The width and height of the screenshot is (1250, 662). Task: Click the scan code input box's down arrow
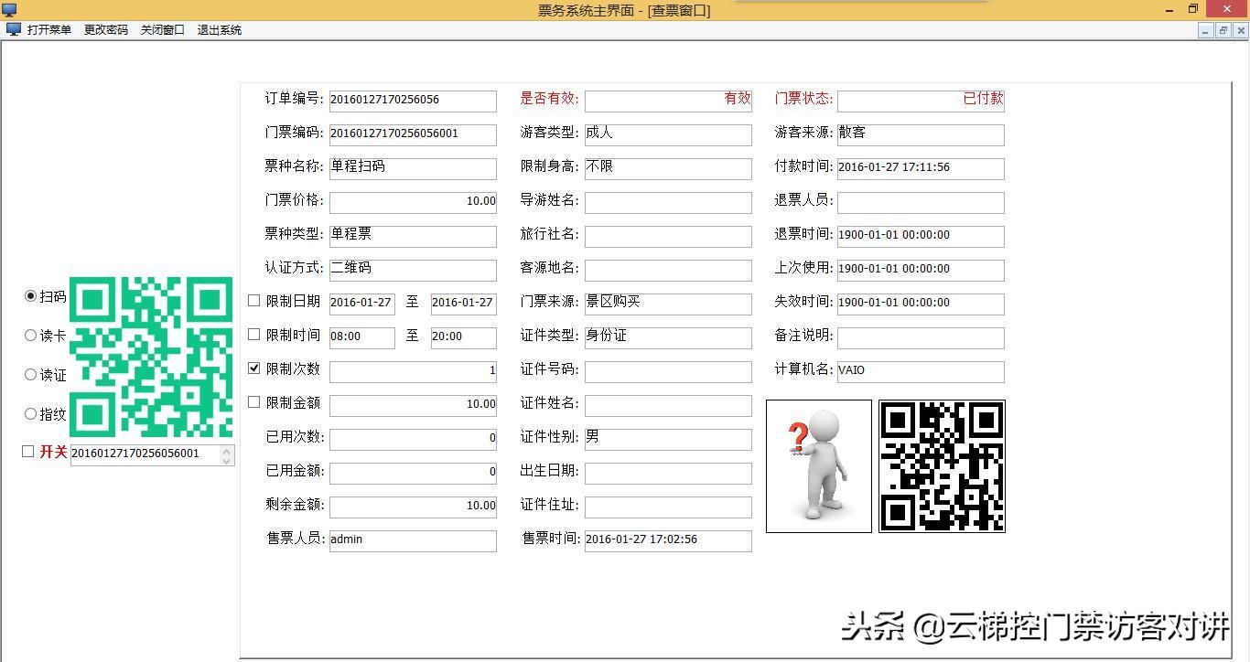(x=227, y=460)
